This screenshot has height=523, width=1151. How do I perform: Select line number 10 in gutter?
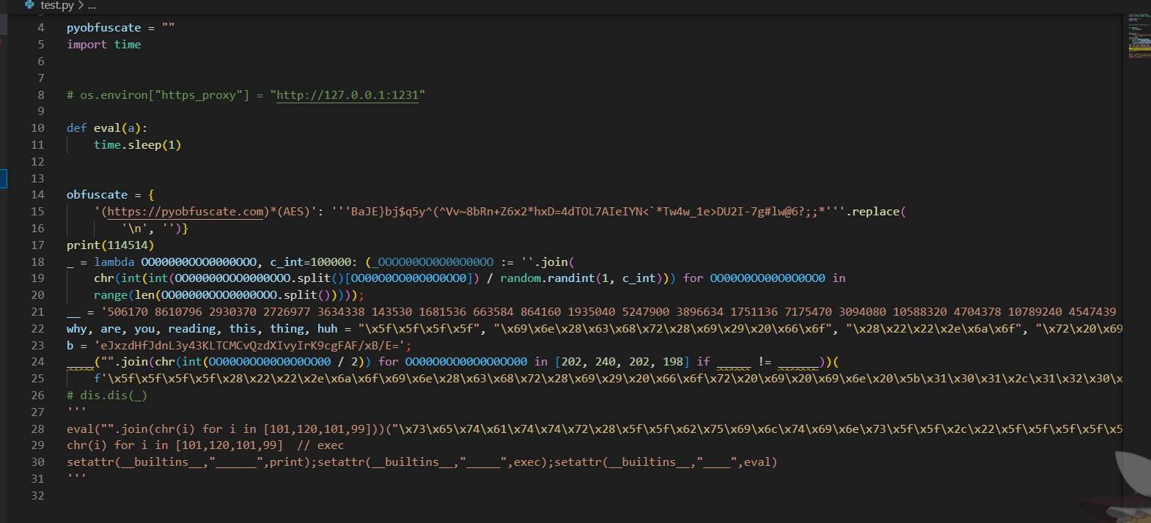(x=37, y=128)
